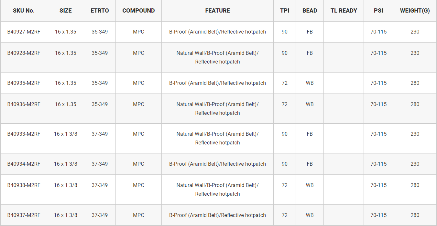This screenshot has height=226, width=437.
Task: Select the COMPOUND column header
Action: click(x=138, y=11)
